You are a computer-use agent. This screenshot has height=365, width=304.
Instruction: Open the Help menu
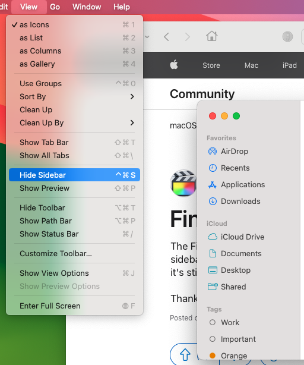point(122,7)
